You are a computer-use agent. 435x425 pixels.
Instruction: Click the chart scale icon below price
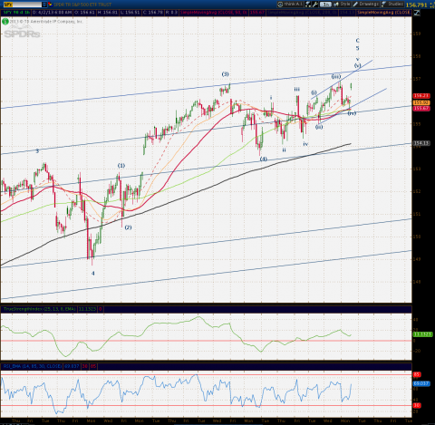[417, 13]
